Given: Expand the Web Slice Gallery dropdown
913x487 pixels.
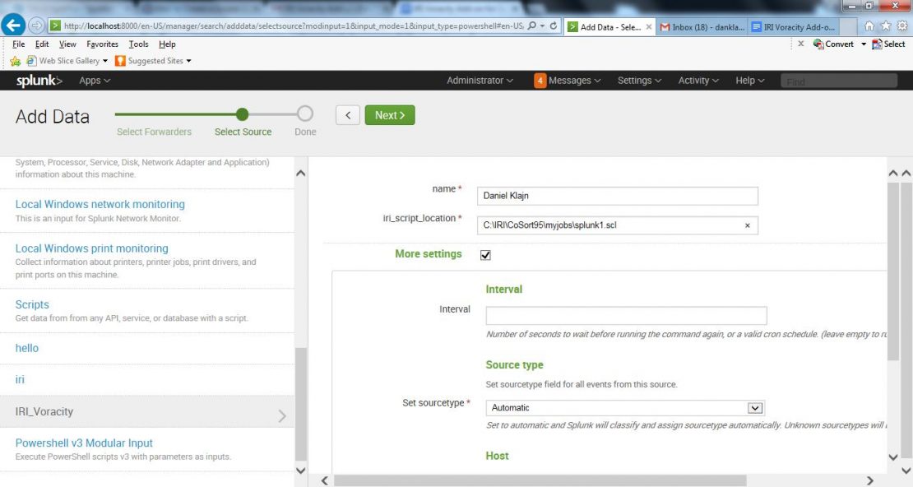Looking at the screenshot, I should point(105,61).
